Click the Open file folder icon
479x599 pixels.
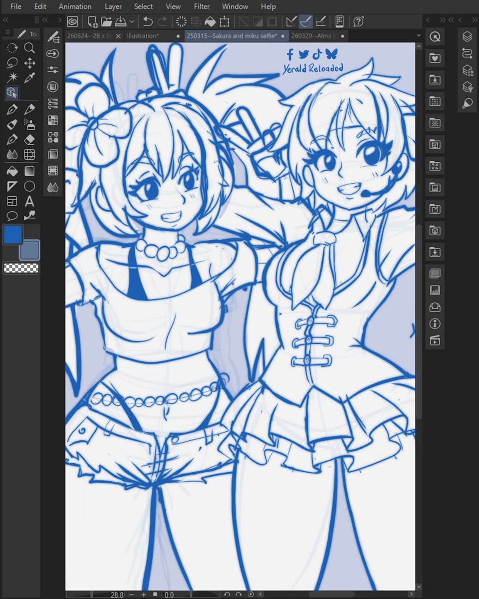click(x=106, y=21)
